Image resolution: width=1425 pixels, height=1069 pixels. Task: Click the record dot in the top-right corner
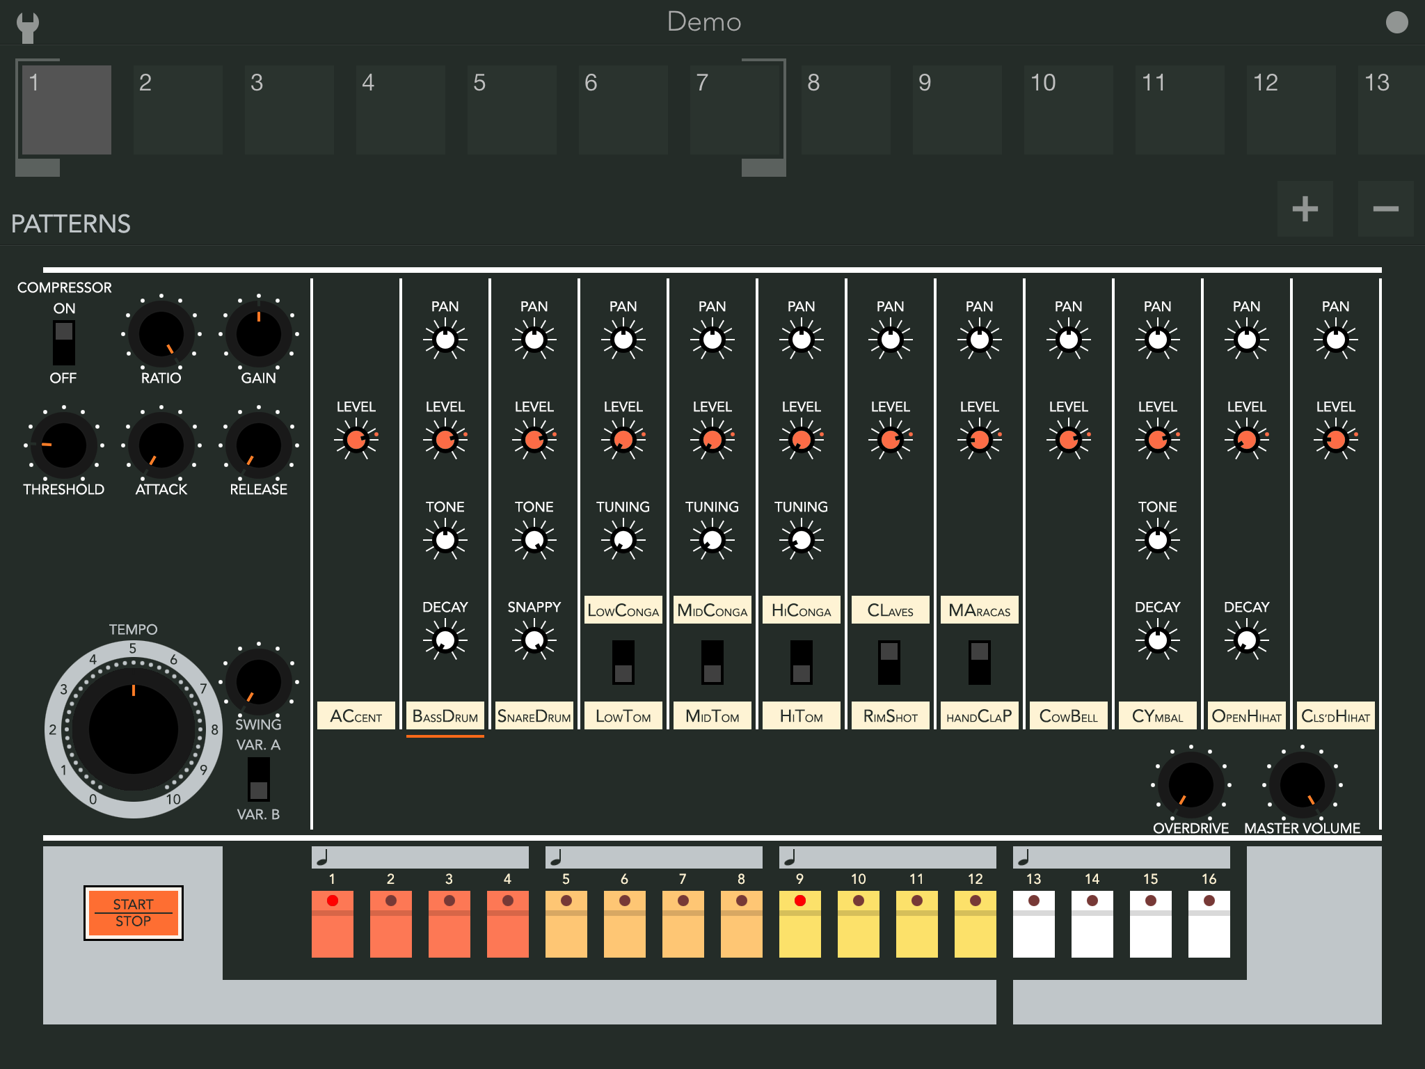point(1399,22)
